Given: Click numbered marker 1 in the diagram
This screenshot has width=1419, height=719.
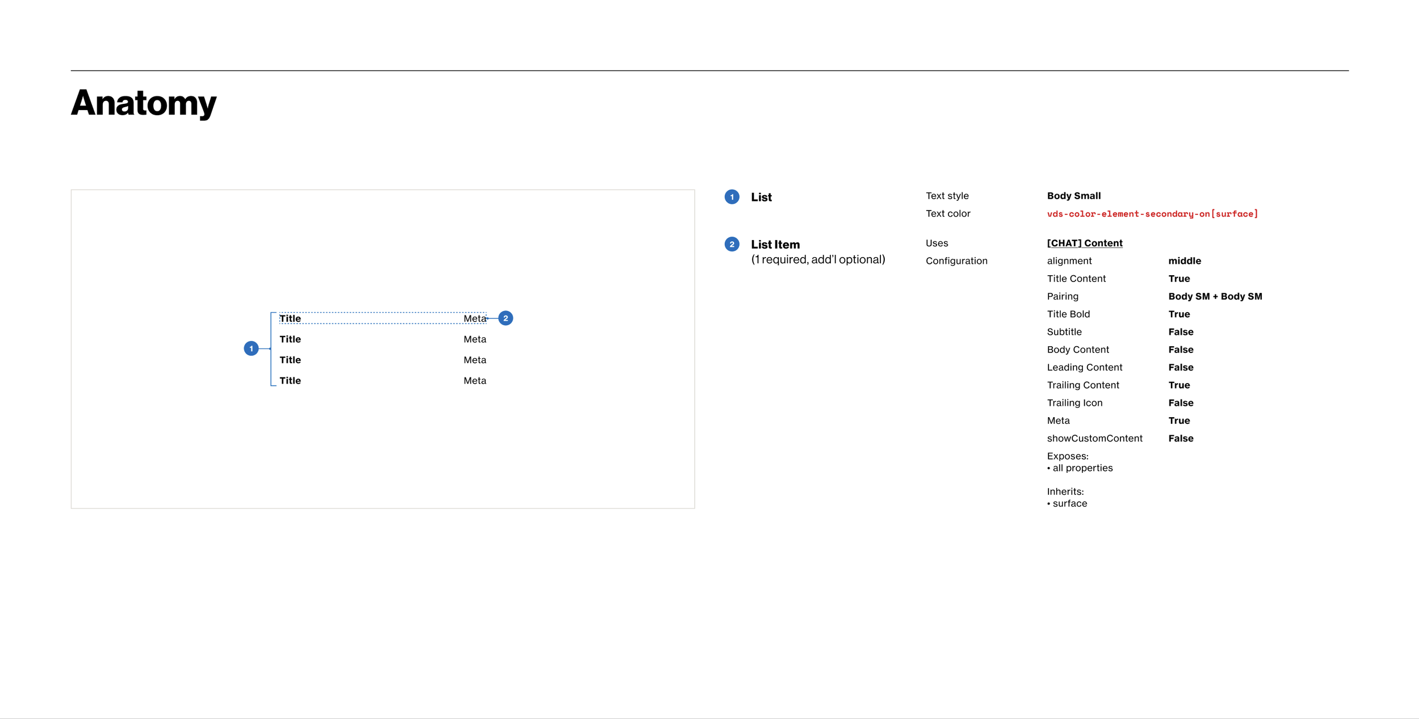Looking at the screenshot, I should [x=251, y=348].
